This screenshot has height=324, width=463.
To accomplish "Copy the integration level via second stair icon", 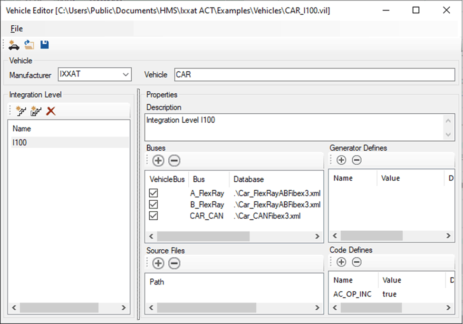I will [x=36, y=111].
